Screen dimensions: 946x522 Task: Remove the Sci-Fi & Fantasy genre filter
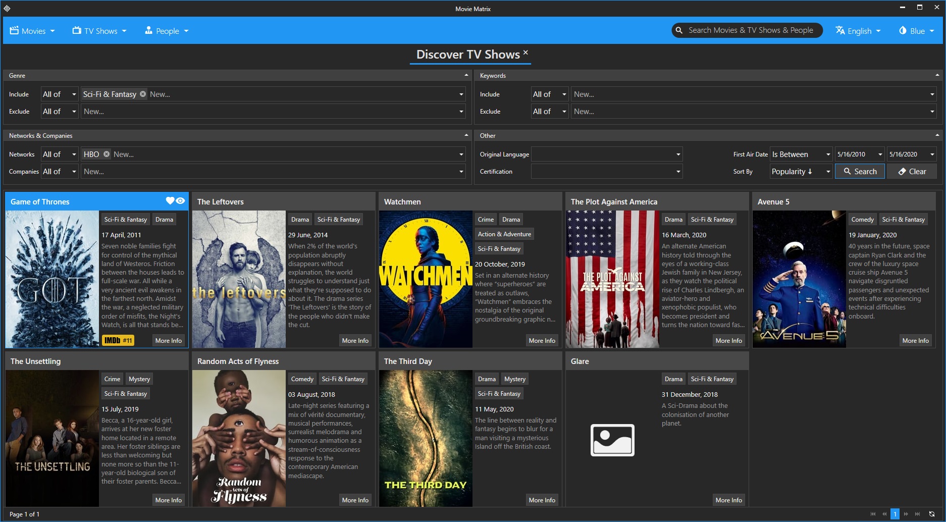(143, 94)
